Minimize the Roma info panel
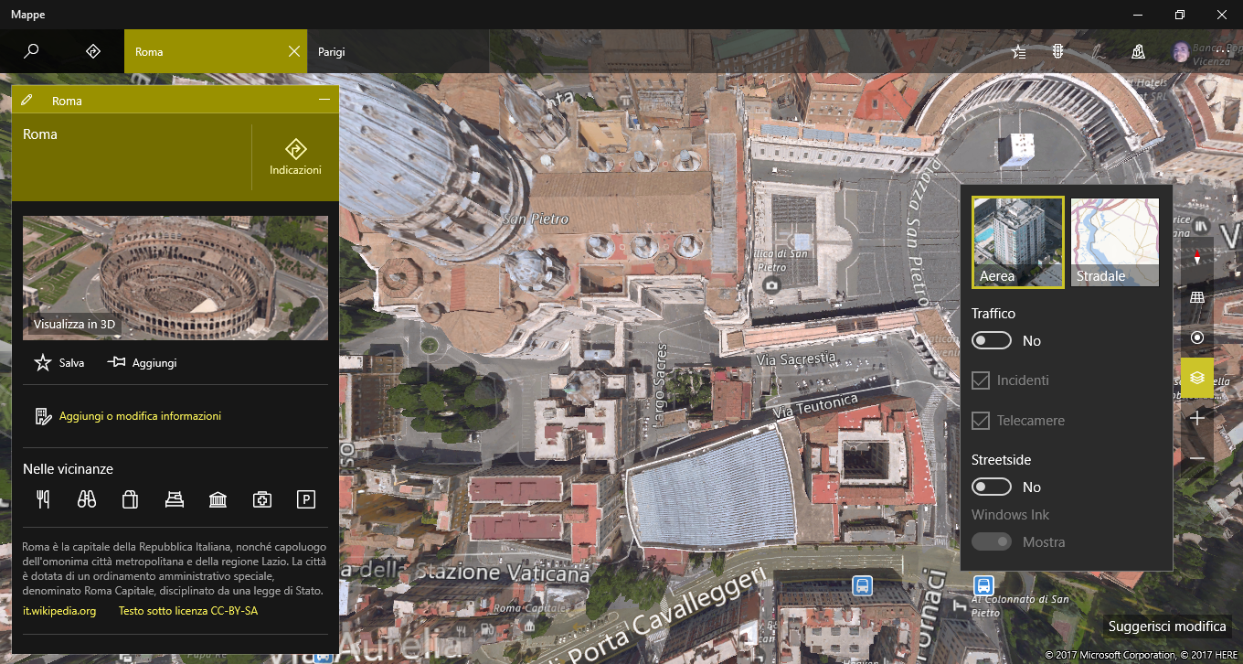Screen dimensions: 1243x664 pos(324,100)
